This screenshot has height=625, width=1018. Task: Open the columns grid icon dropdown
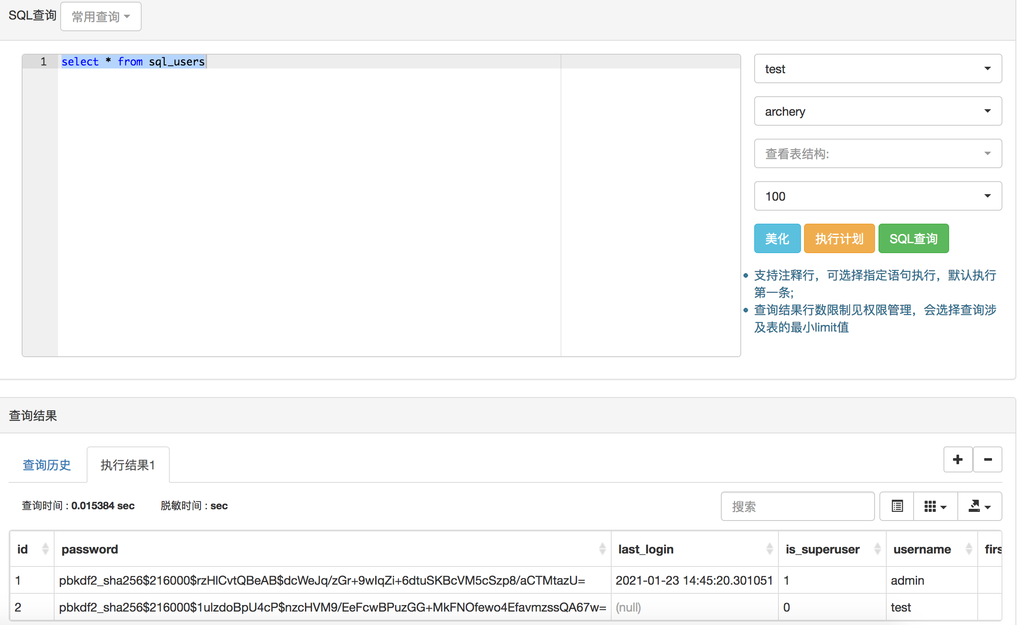click(x=935, y=506)
